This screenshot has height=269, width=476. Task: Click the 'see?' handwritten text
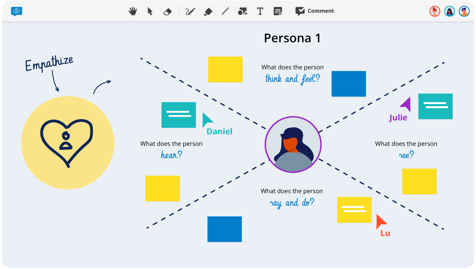pyautogui.click(x=406, y=155)
